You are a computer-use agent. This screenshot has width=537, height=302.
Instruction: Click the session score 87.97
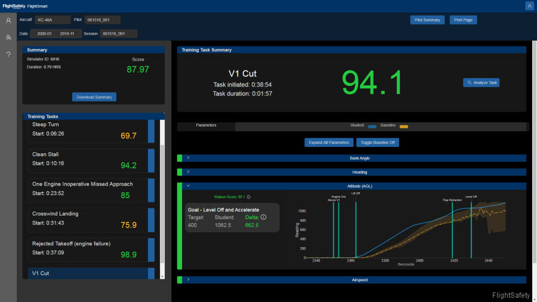[138, 69]
